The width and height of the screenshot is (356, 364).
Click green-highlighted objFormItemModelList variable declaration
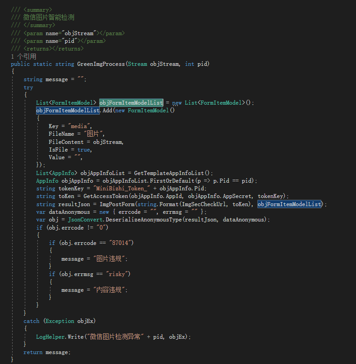tap(131, 102)
